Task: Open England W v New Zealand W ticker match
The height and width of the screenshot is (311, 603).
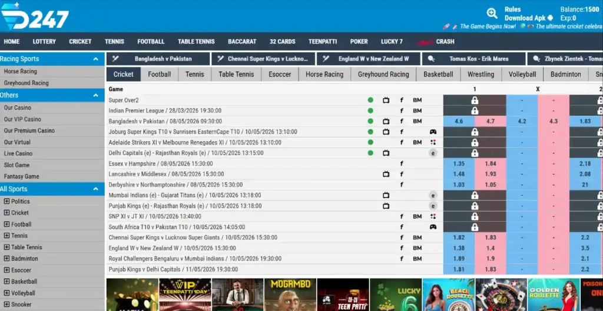Action: tap(369, 59)
